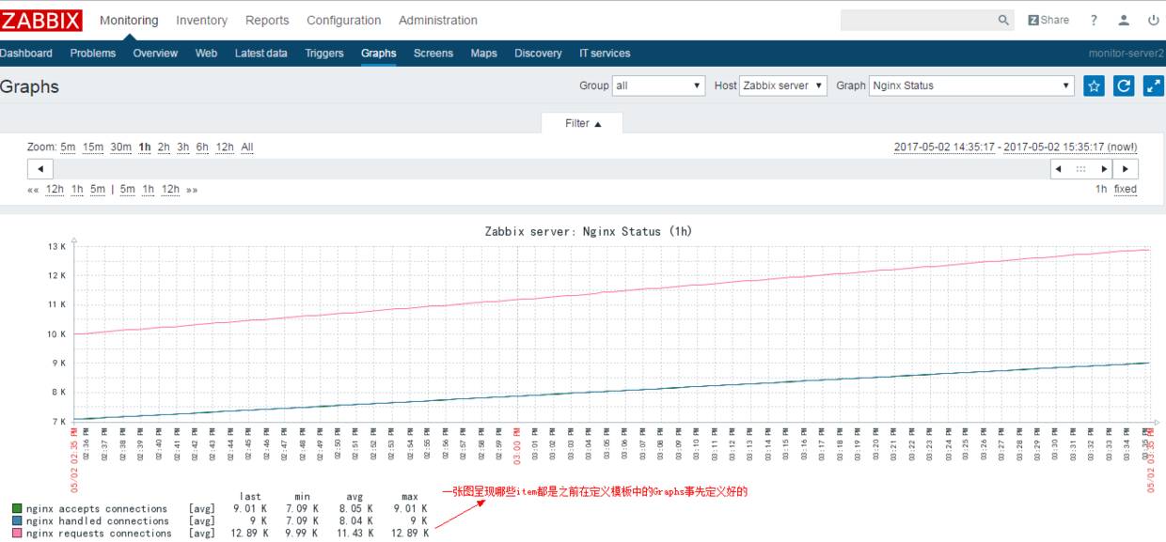Toggle fullscreen mode button
1166x542 pixels.
1154,85
